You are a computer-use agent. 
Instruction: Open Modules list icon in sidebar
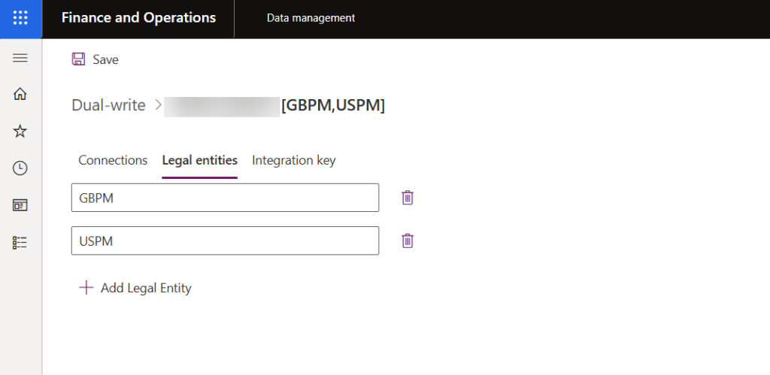20,242
